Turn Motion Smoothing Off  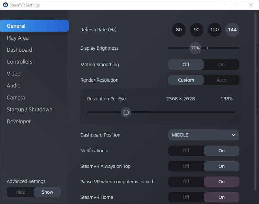pyautogui.click(x=186, y=65)
